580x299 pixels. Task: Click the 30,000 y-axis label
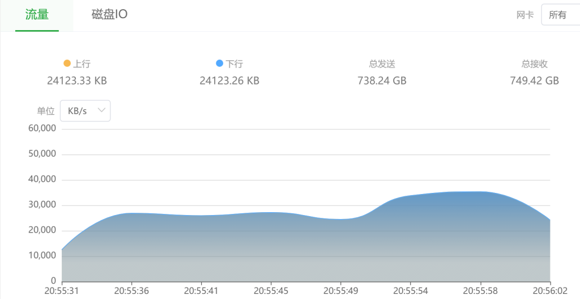coord(42,205)
